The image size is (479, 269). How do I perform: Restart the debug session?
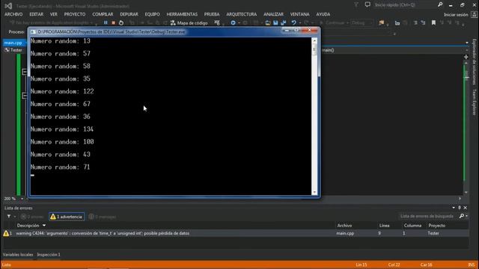tap(121, 23)
